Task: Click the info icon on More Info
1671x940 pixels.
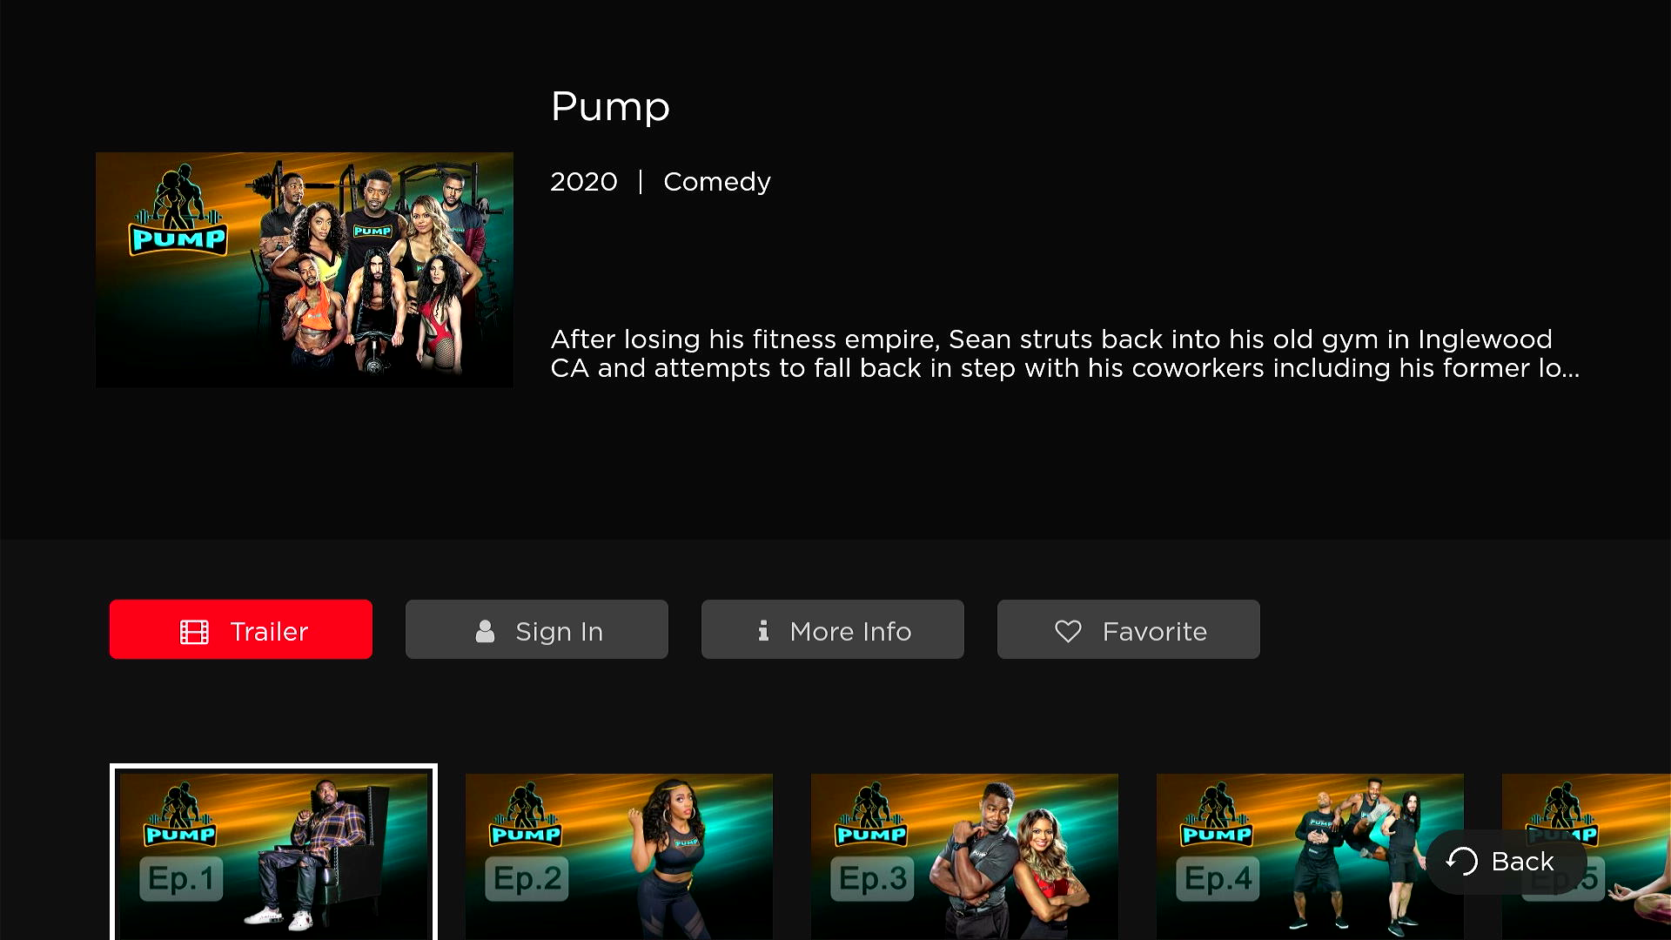Action: point(763,630)
